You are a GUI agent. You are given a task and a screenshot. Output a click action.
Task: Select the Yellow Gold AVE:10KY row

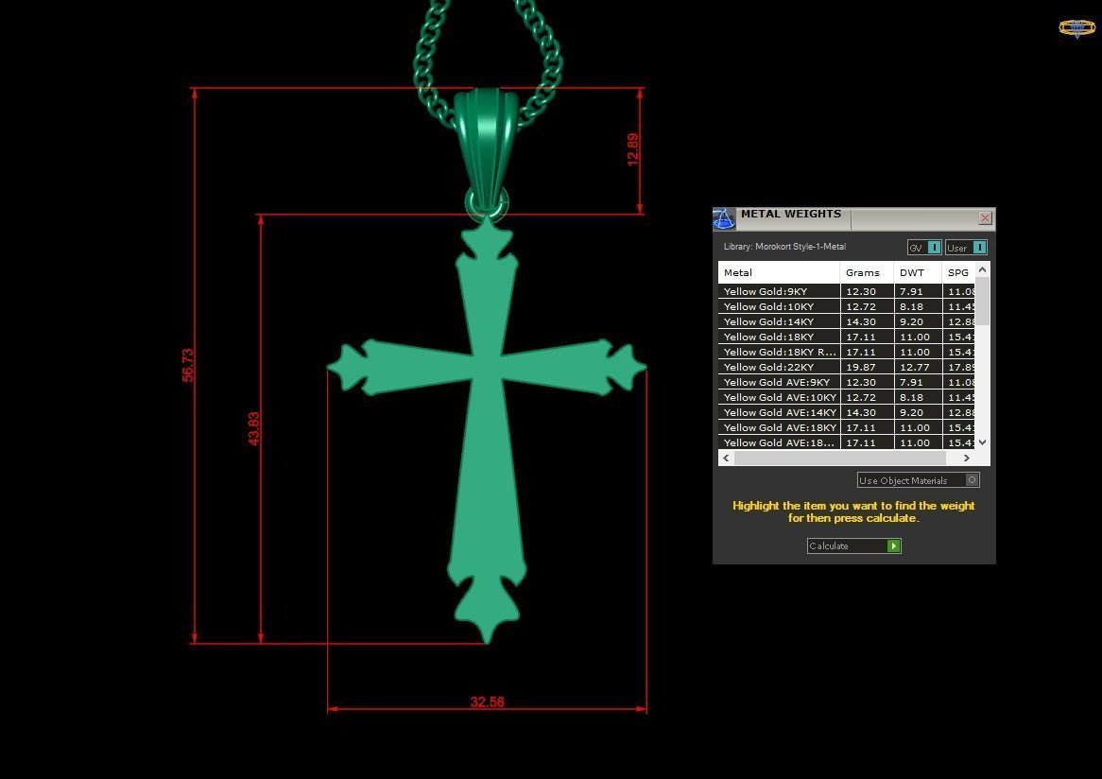[847, 397]
